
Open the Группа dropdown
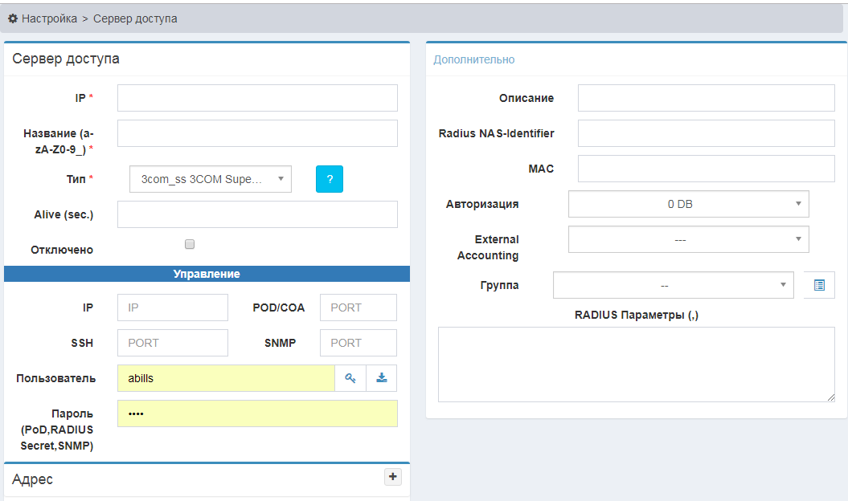pyautogui.click(x=673, y=285)
